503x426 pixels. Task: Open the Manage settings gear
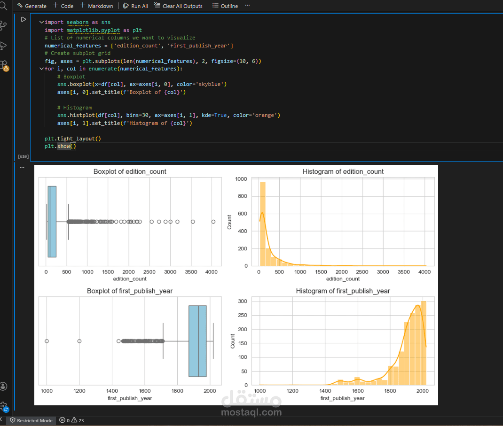[x=4, y=407]
